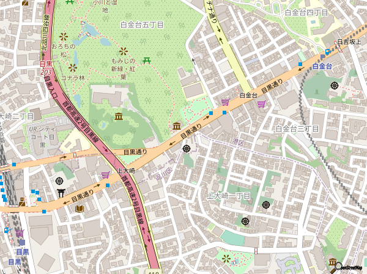
Task: Click the shopping cart icon above 白金台三丁目
Action: click(x=262, y=103)
